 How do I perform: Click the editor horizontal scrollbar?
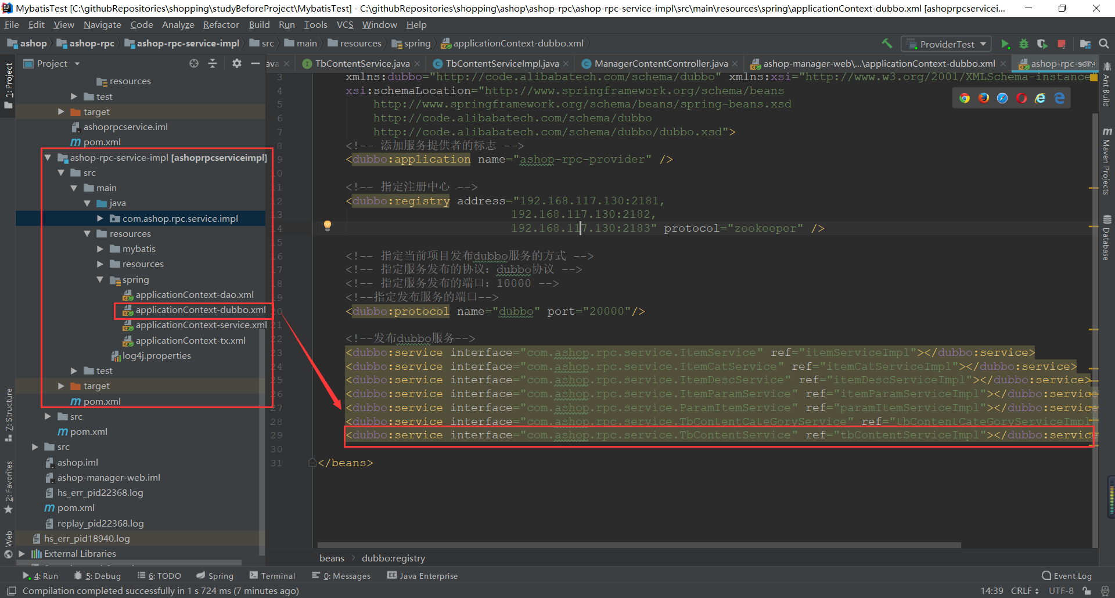pyautogui.click(x=639, y=545)
